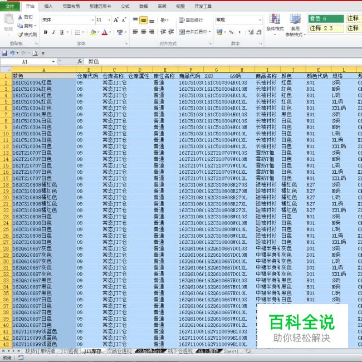362x362 pixels.
Task: Select row 10 header
Action: [6, 134]
